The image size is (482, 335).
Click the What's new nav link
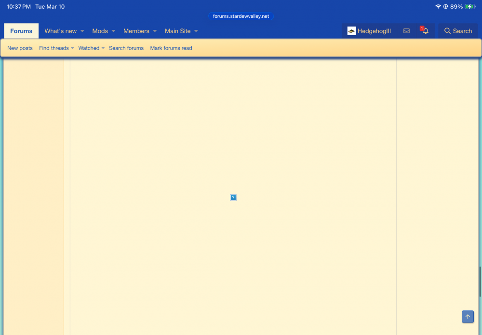pyautogui.click(x=60, y=31)
